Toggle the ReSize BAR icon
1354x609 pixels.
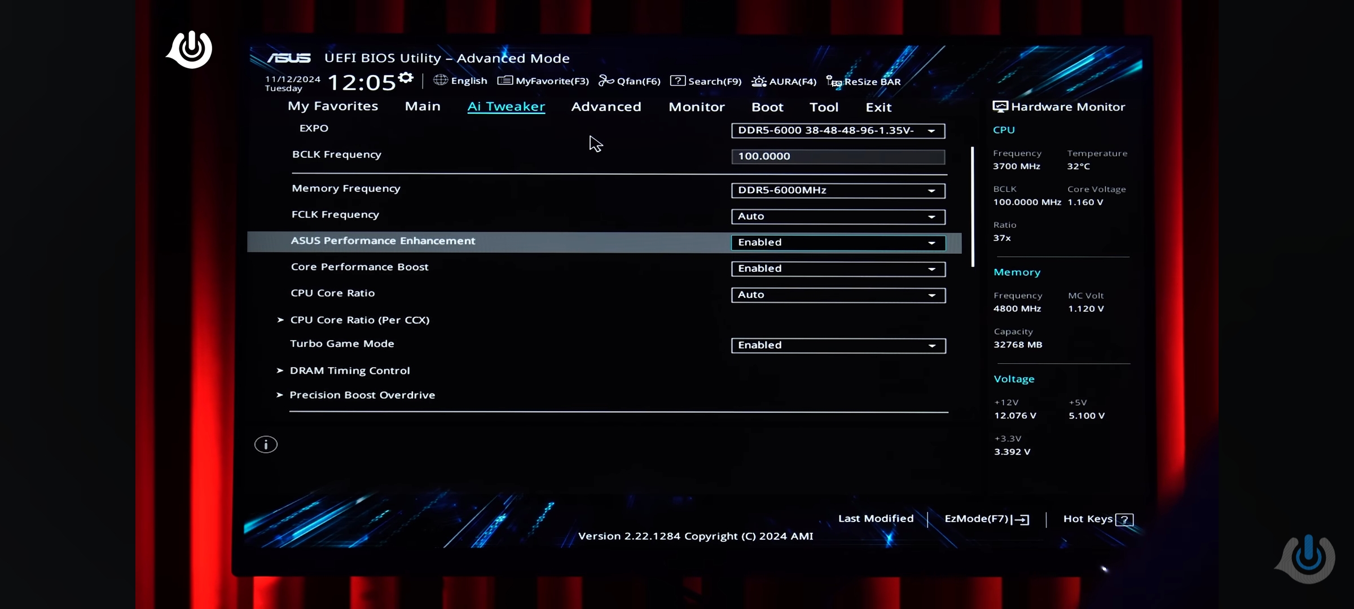(834, 81)
